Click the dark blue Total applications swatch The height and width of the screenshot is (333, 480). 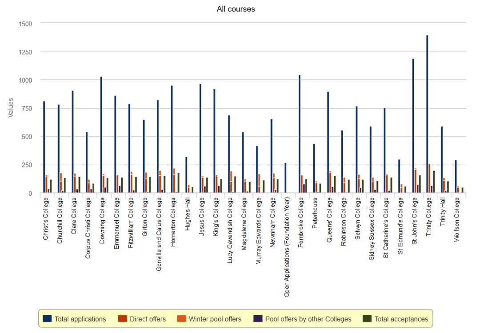[x=47, y=319]
